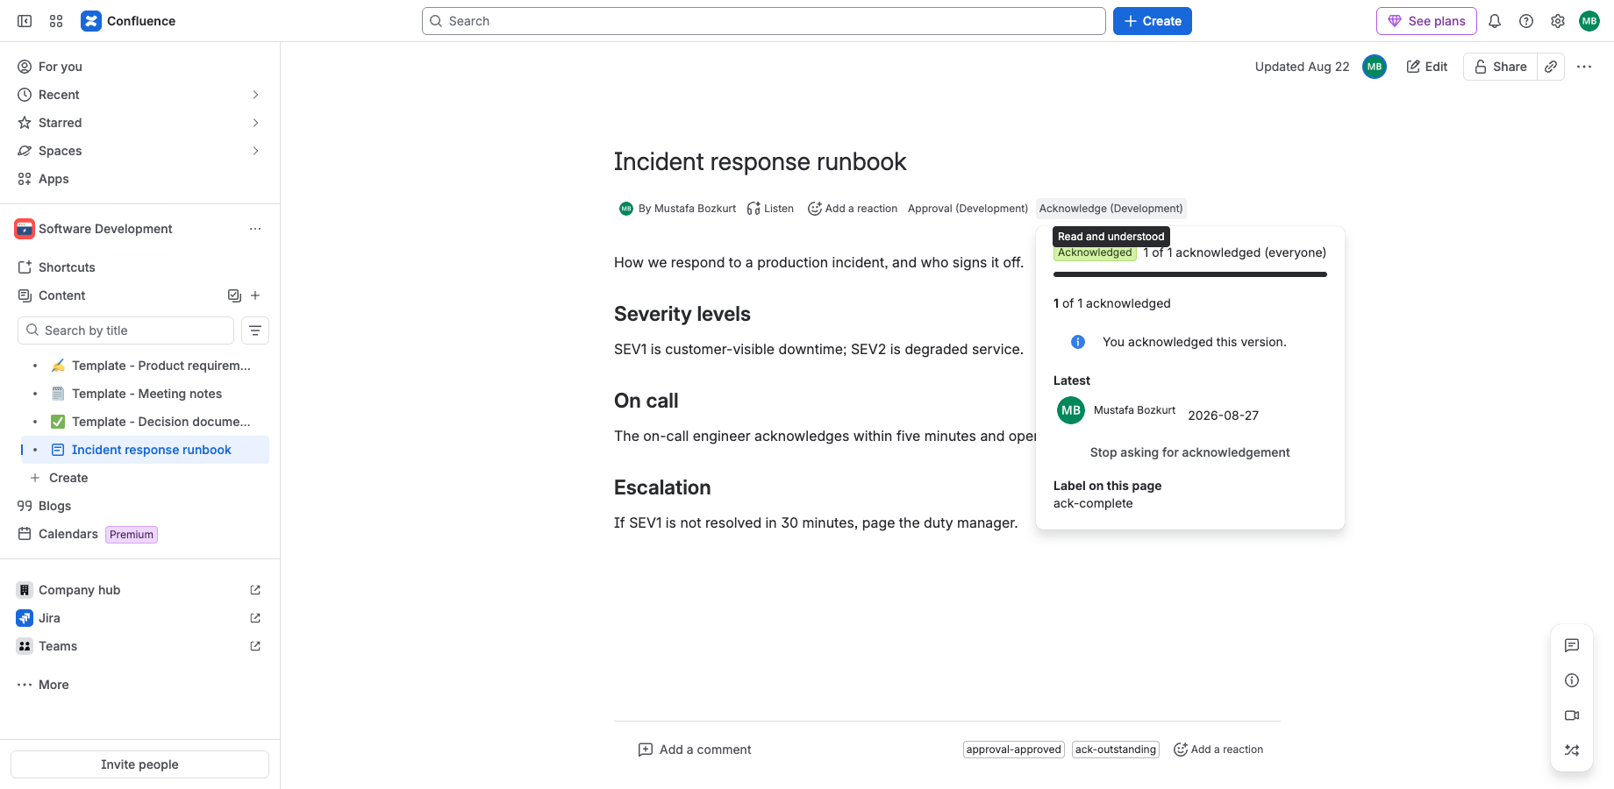Expand the Spaces menu chevron
Viewport: 1614px width, 789px height.
coord(255,151)
